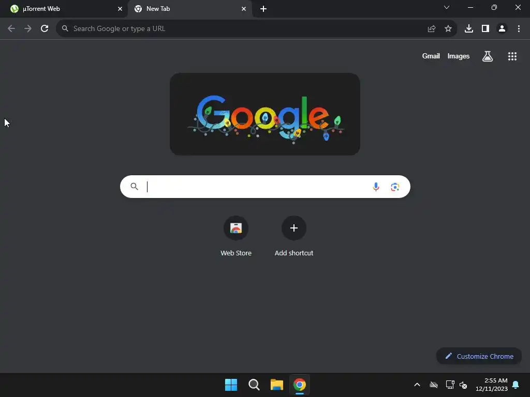Open Windows taskbar search
Viewport: 530px width, 397px height.
click(x=254, y=385)
